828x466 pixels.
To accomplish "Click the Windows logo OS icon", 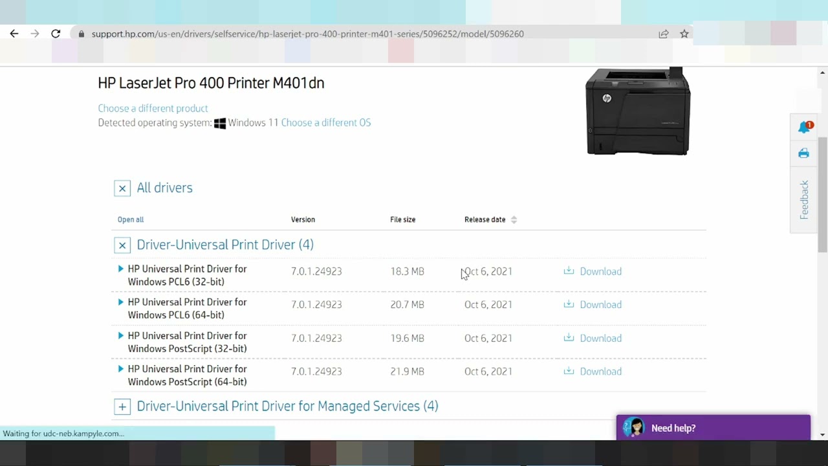I will coord(220,123).
